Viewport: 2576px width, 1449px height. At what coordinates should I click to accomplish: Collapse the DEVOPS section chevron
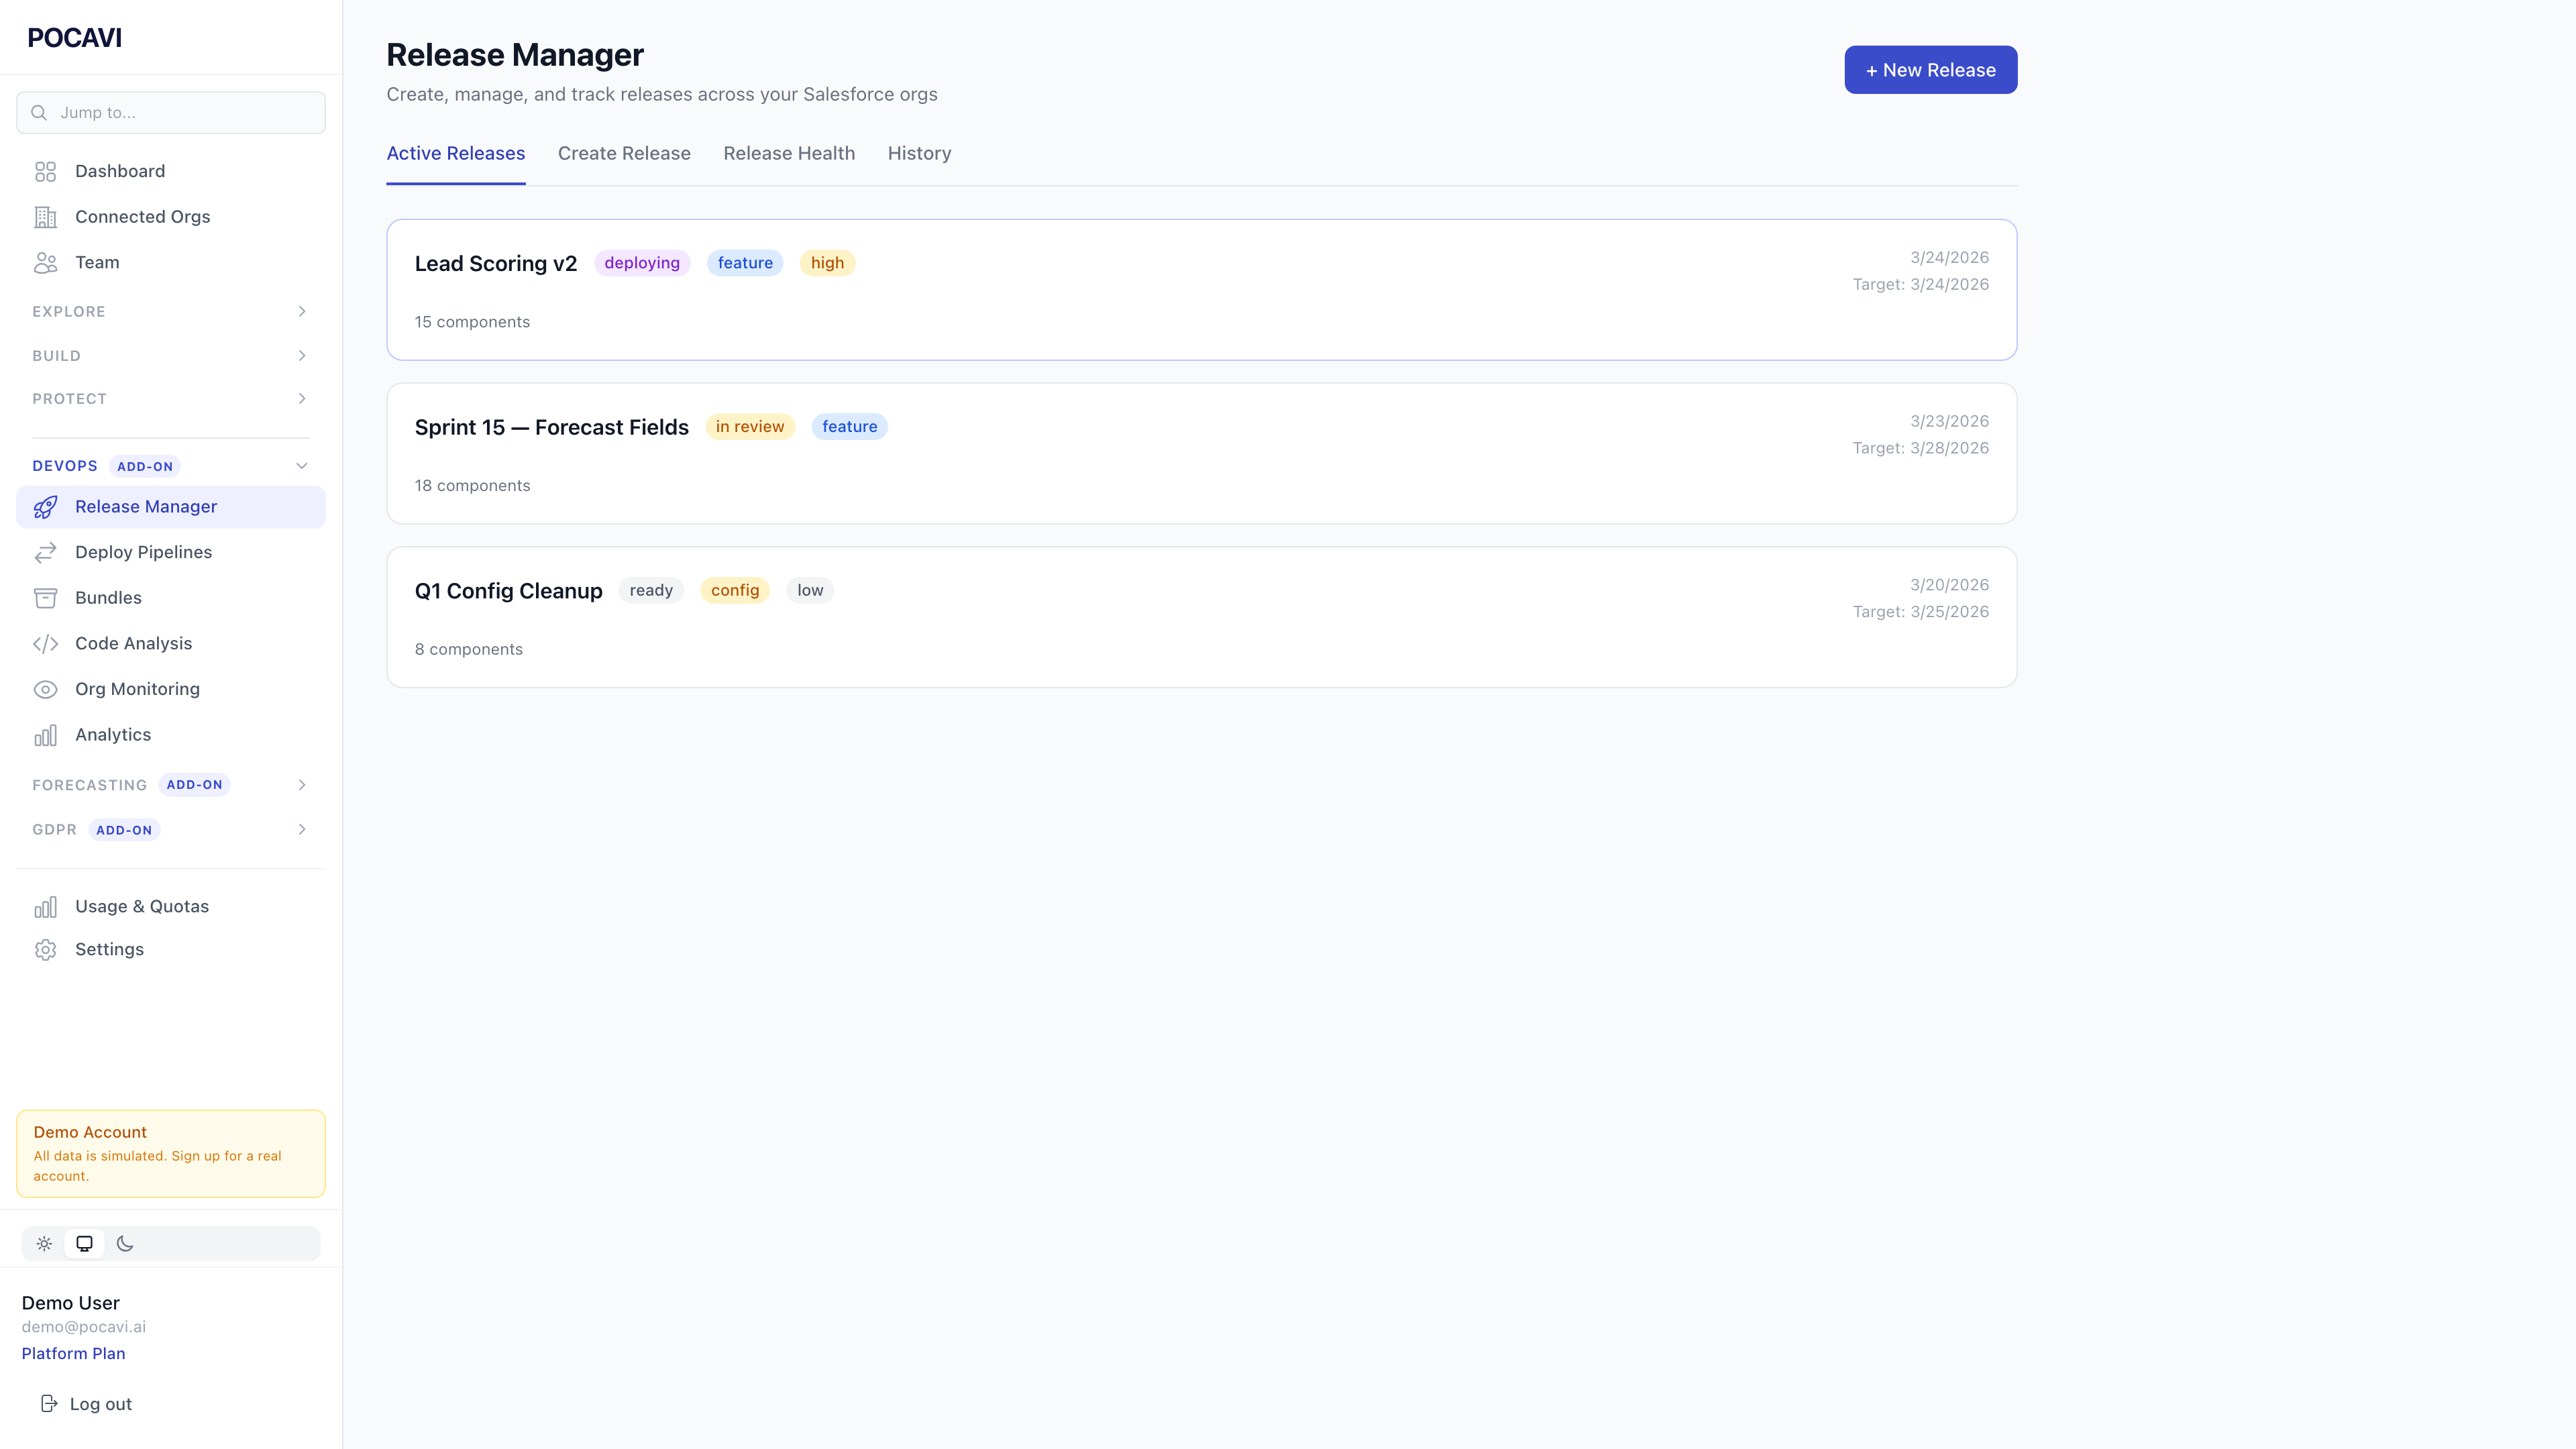pos(302,466)
